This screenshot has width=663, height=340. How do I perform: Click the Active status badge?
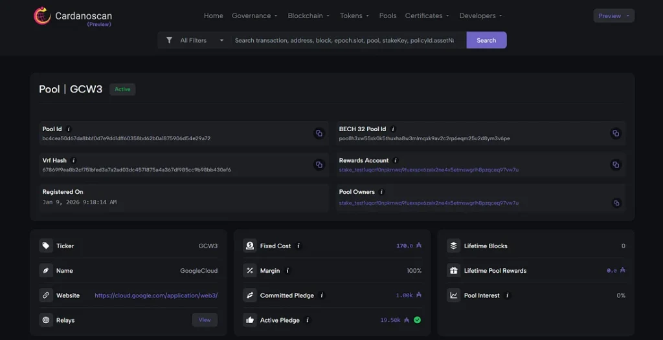click(x=122, y=89)
